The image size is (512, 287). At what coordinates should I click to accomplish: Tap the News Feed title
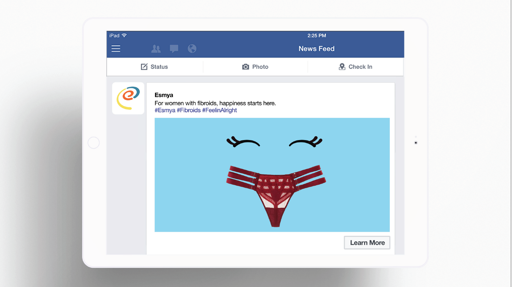[x=316, y=49]
